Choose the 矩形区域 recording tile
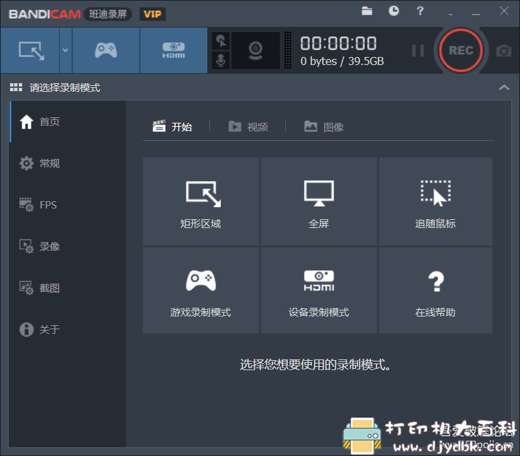 (x=201, y=201)
